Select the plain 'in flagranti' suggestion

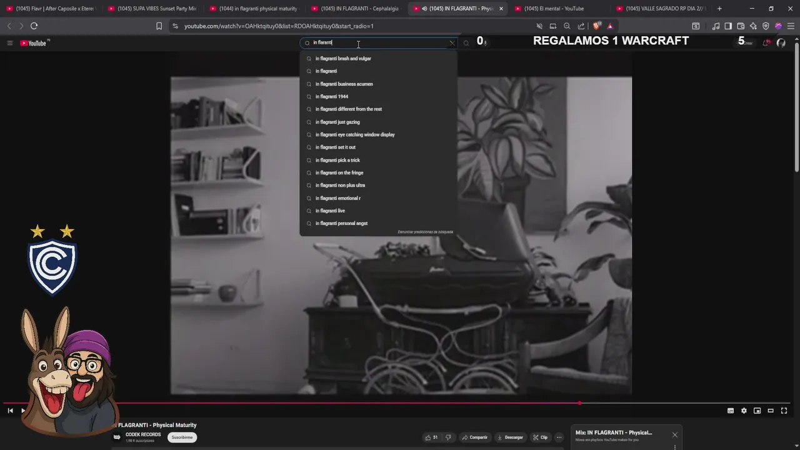pos(378,71)
